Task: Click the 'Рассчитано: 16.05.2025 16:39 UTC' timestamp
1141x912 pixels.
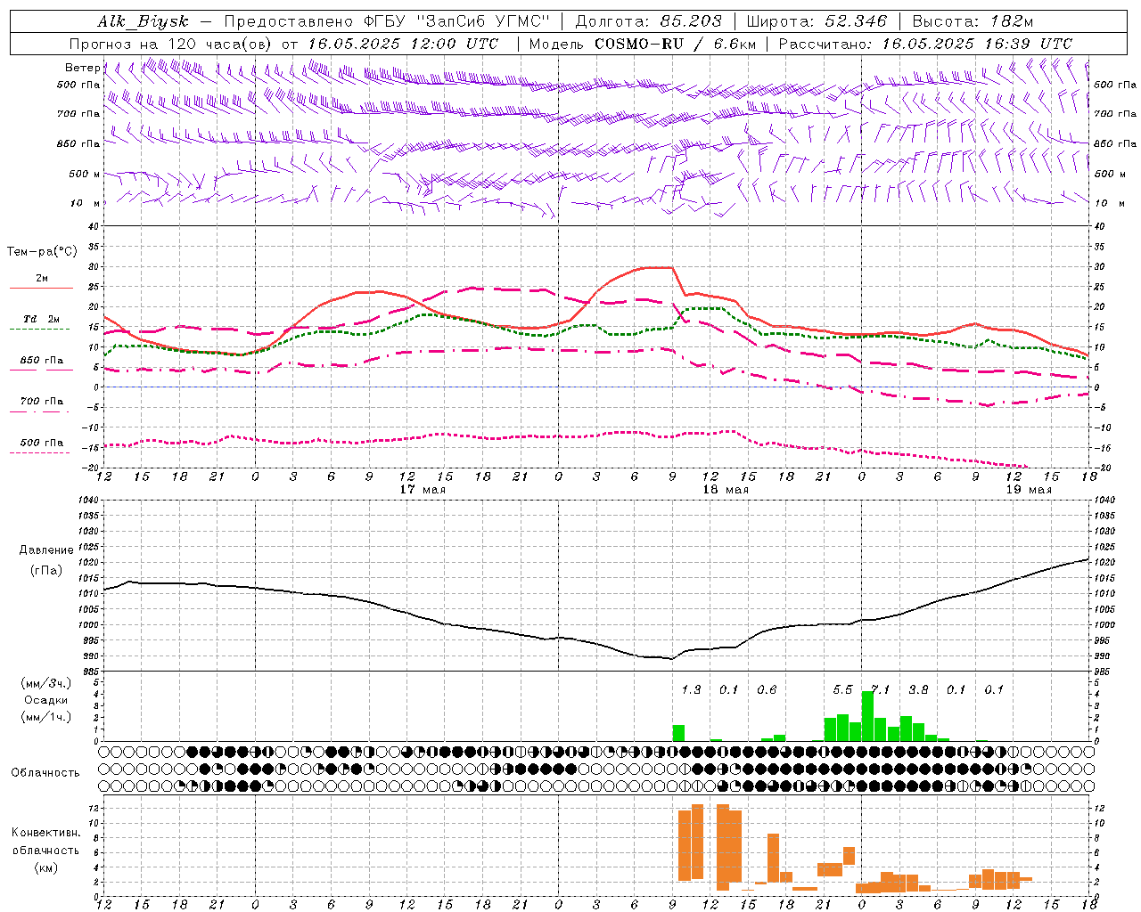Action: pos(925,44)
